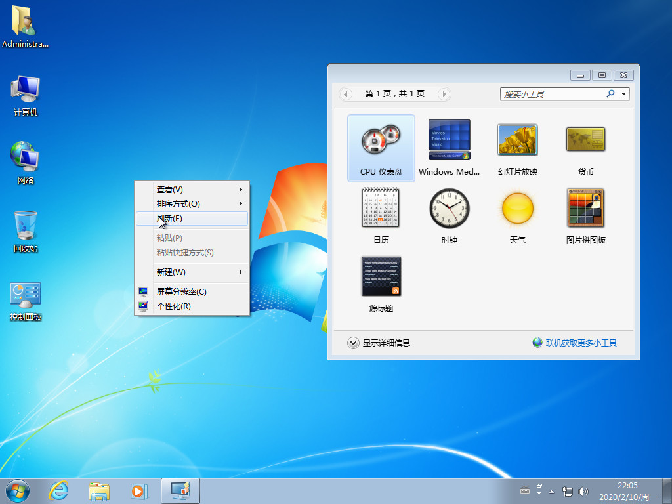672x504 pixels.
Task: Select the 货币 currency gadget
Action: [585, 138]
